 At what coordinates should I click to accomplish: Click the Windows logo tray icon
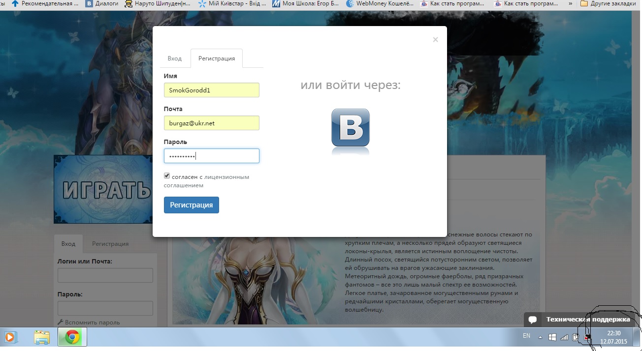552,337
